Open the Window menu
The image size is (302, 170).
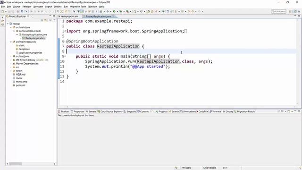pyautogui.click(x=92, y=7)
